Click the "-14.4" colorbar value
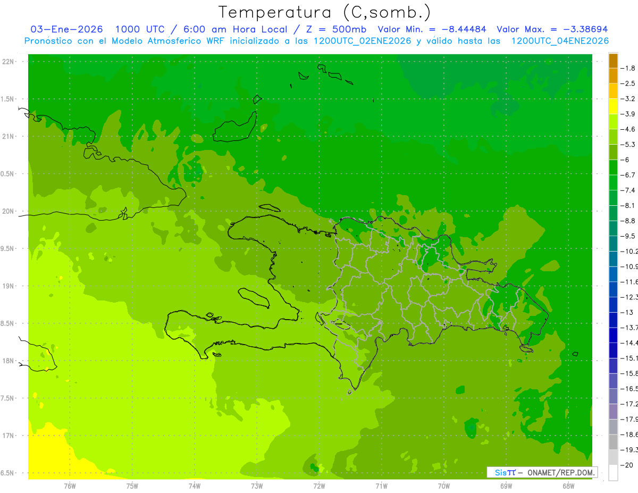 pyautogui.click(x=629, y=343)
